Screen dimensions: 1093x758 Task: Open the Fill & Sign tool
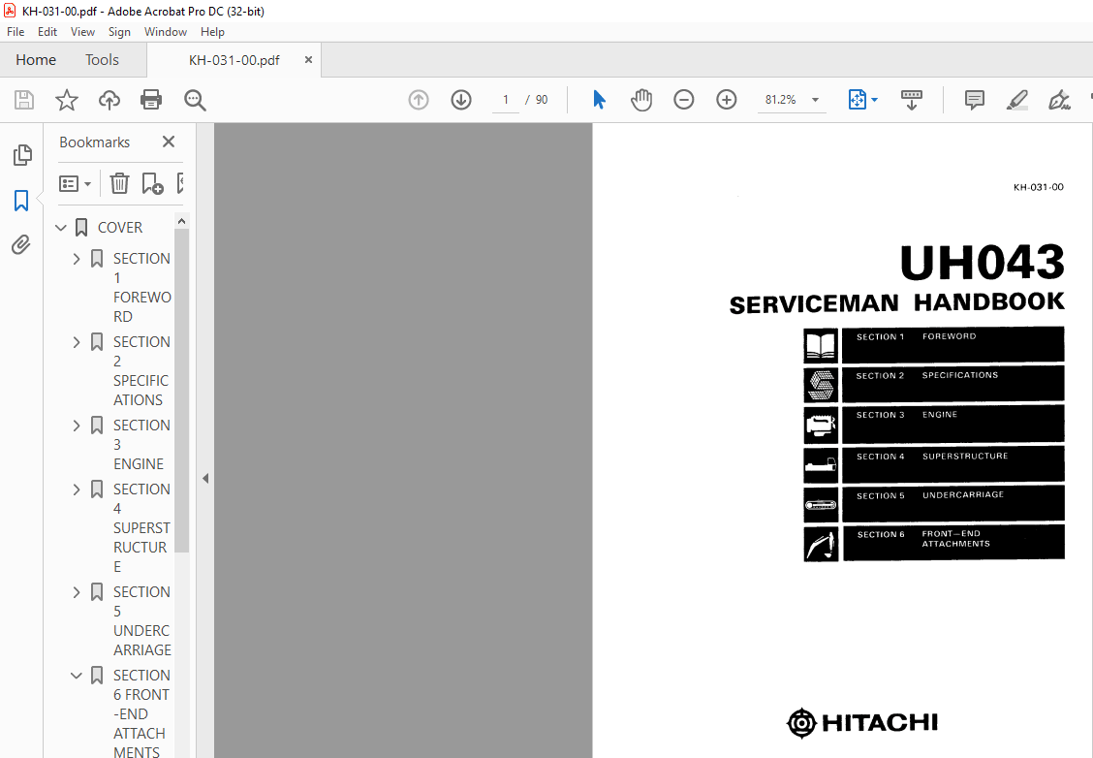point(1059,99)
